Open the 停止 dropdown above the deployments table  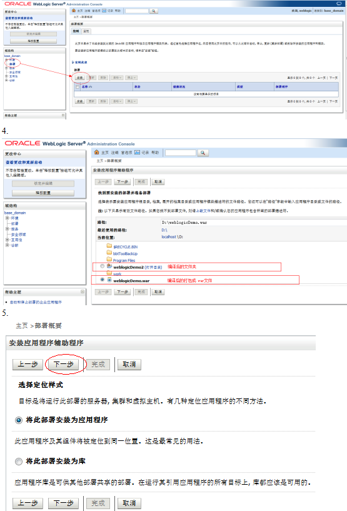point(131,78)
